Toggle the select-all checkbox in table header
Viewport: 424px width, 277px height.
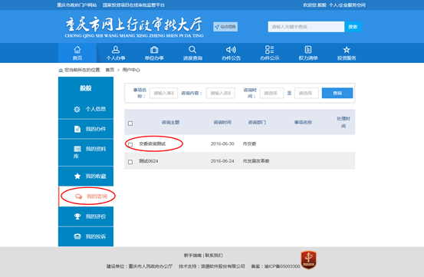(x=130, y=124)
